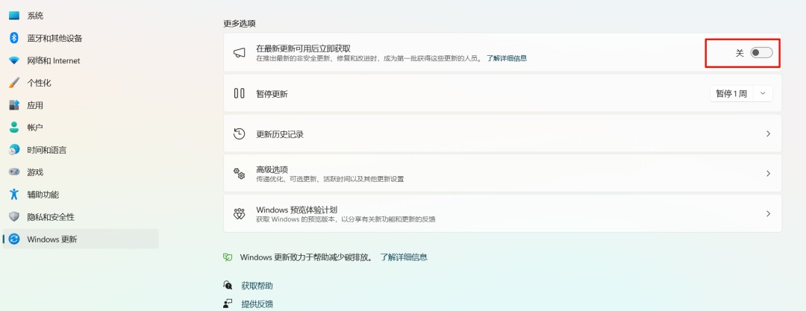Click the history clock icon for 更新历史记录
806x311 pixels.
pyautogui.click(x=239, y=133)
